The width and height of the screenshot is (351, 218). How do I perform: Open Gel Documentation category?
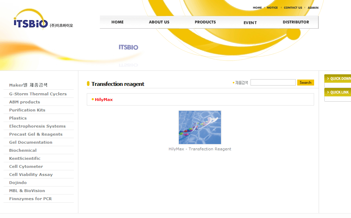[31, 142]
